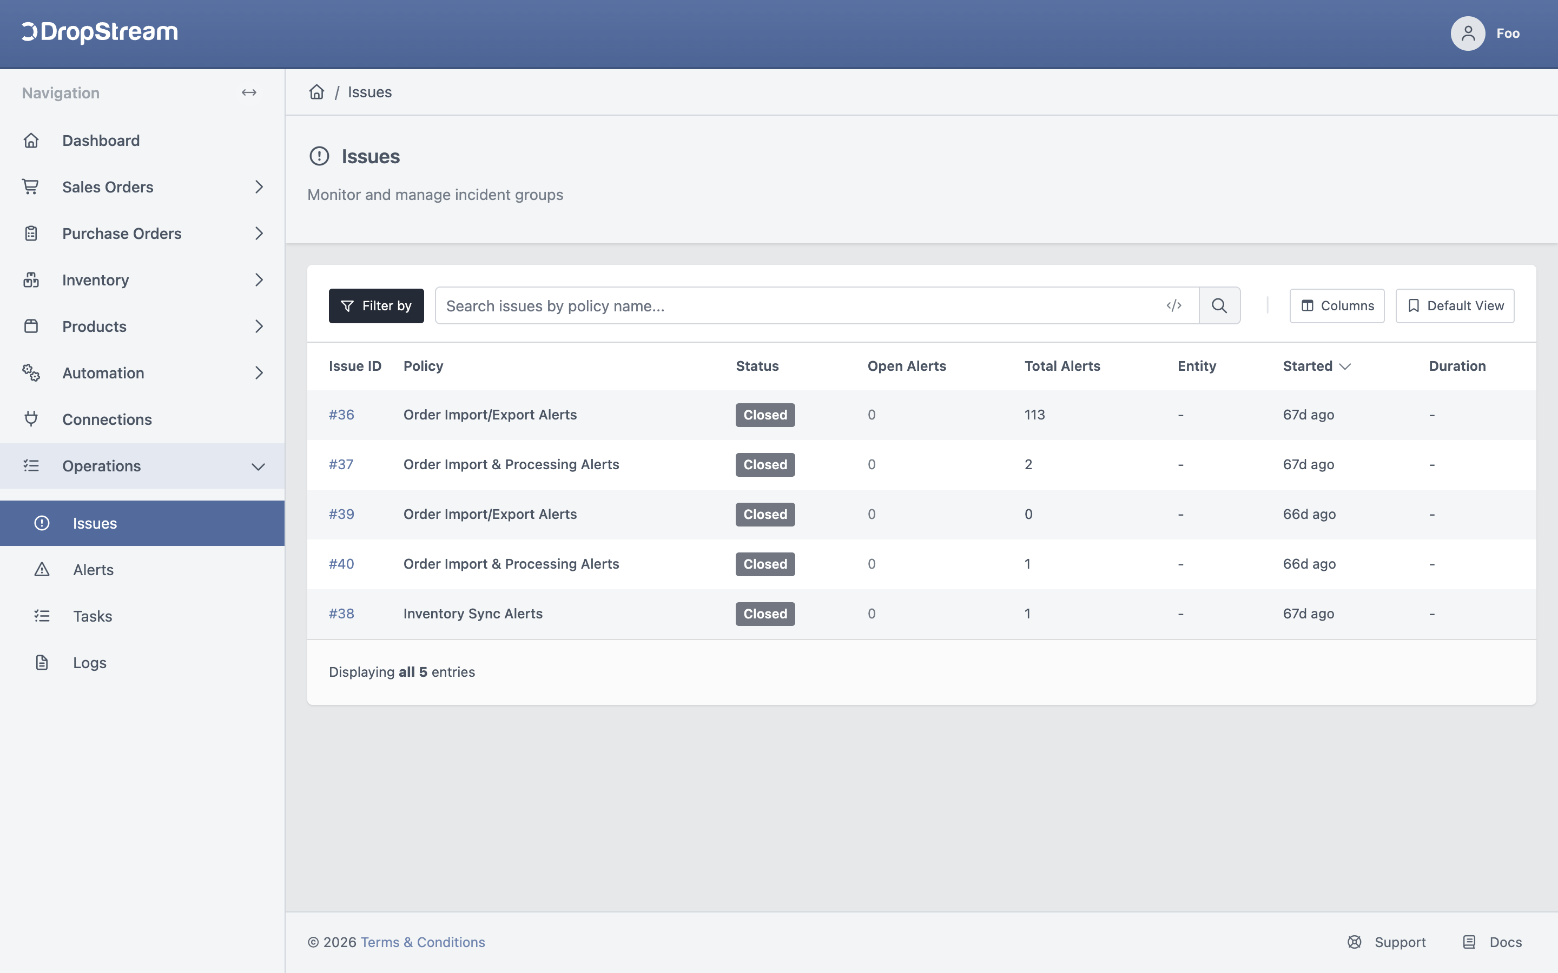Viewport: 1558px width, 973px height.
Task: Expand the Inventory chevron
Action: click(259, 280)
